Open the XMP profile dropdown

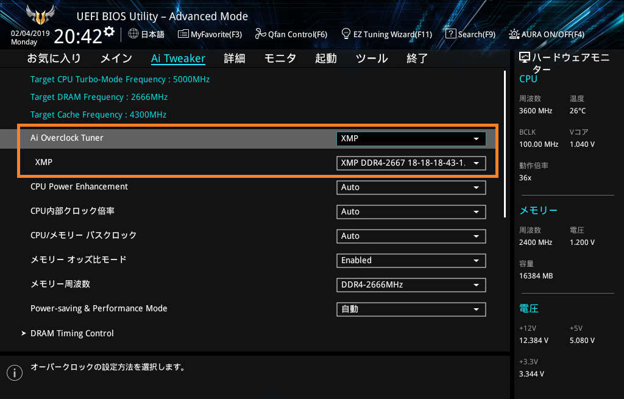click(411, 163)
